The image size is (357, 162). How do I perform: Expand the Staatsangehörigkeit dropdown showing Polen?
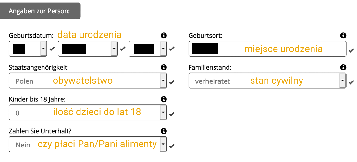[x=88, y=81]
